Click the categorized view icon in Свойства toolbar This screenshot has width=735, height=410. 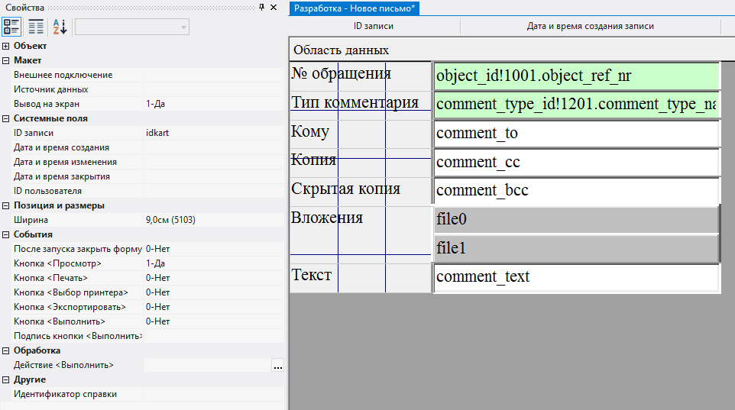point(12,27)
